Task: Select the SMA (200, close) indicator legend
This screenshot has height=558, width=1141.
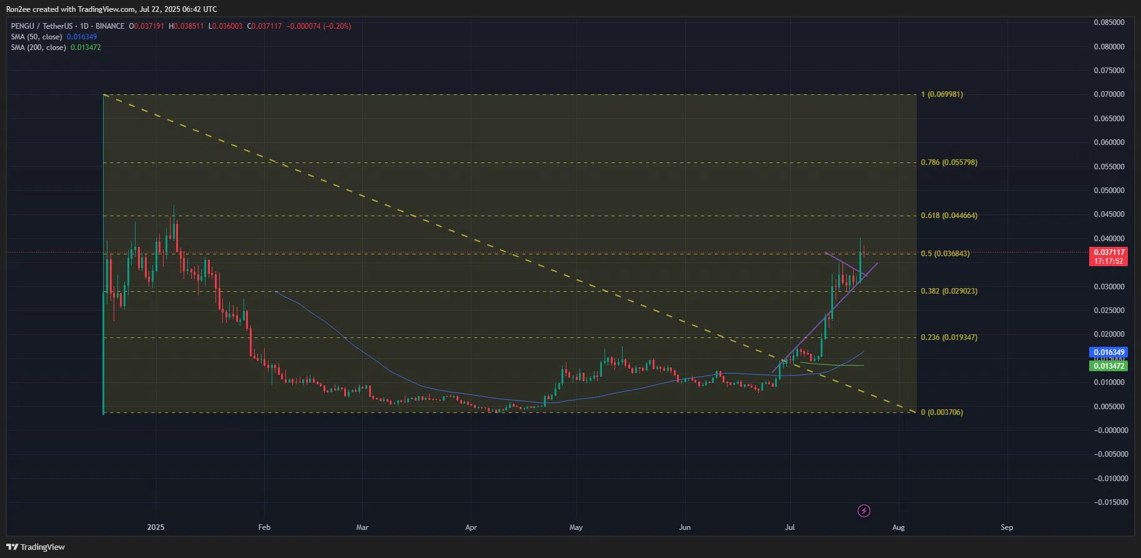Action: [x=38, y=47]
